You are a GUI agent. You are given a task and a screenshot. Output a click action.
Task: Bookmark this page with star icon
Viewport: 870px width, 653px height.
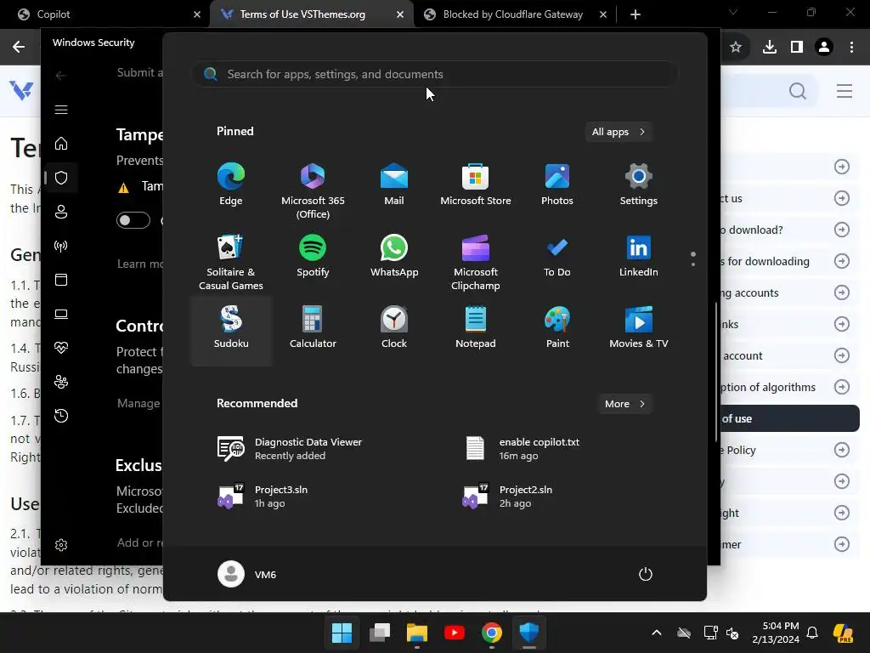tap(736, 48)
